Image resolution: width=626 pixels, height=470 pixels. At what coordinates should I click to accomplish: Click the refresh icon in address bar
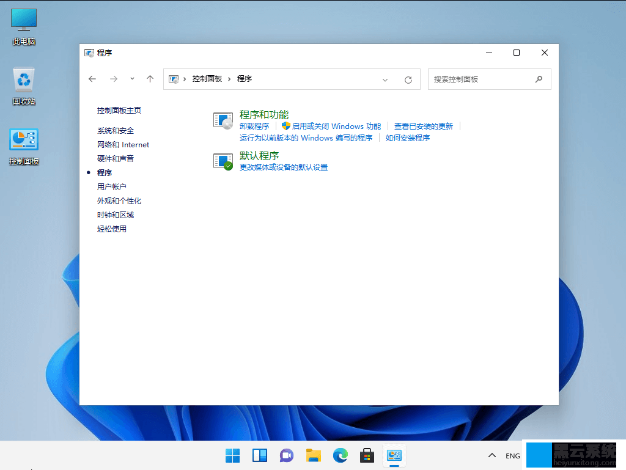coord(408,79)
